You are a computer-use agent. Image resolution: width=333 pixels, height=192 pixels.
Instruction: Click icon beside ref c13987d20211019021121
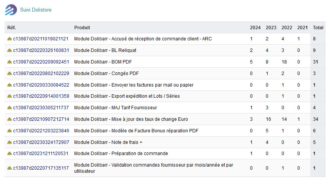click(x=10, y=39)
